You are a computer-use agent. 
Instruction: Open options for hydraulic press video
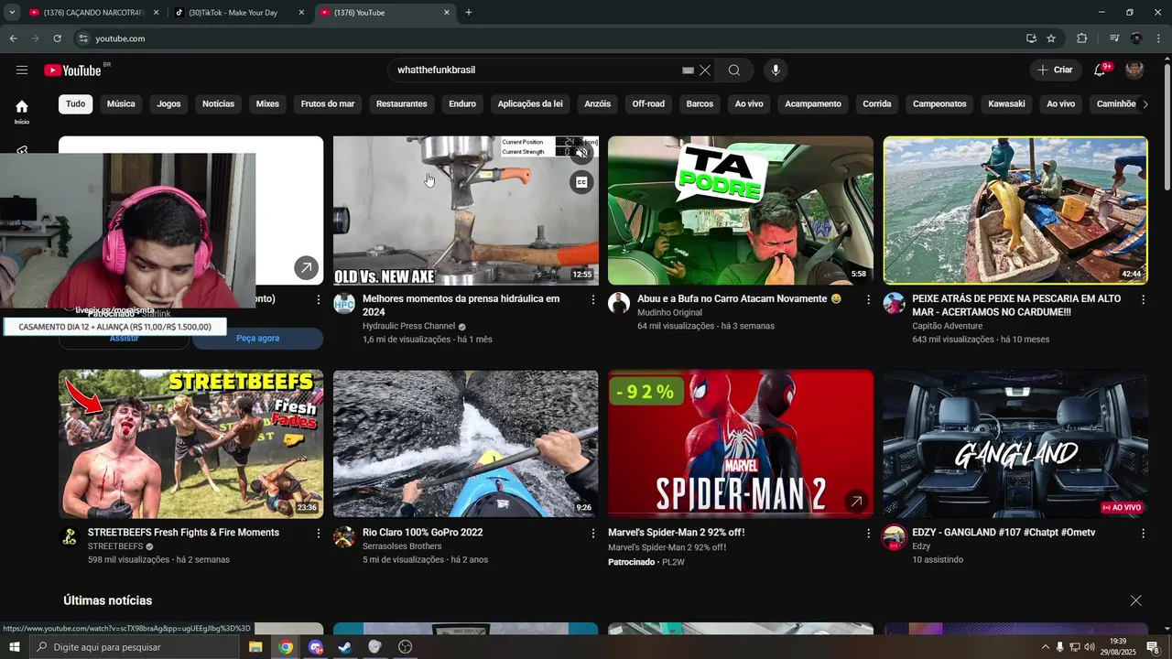pos(593,300)
